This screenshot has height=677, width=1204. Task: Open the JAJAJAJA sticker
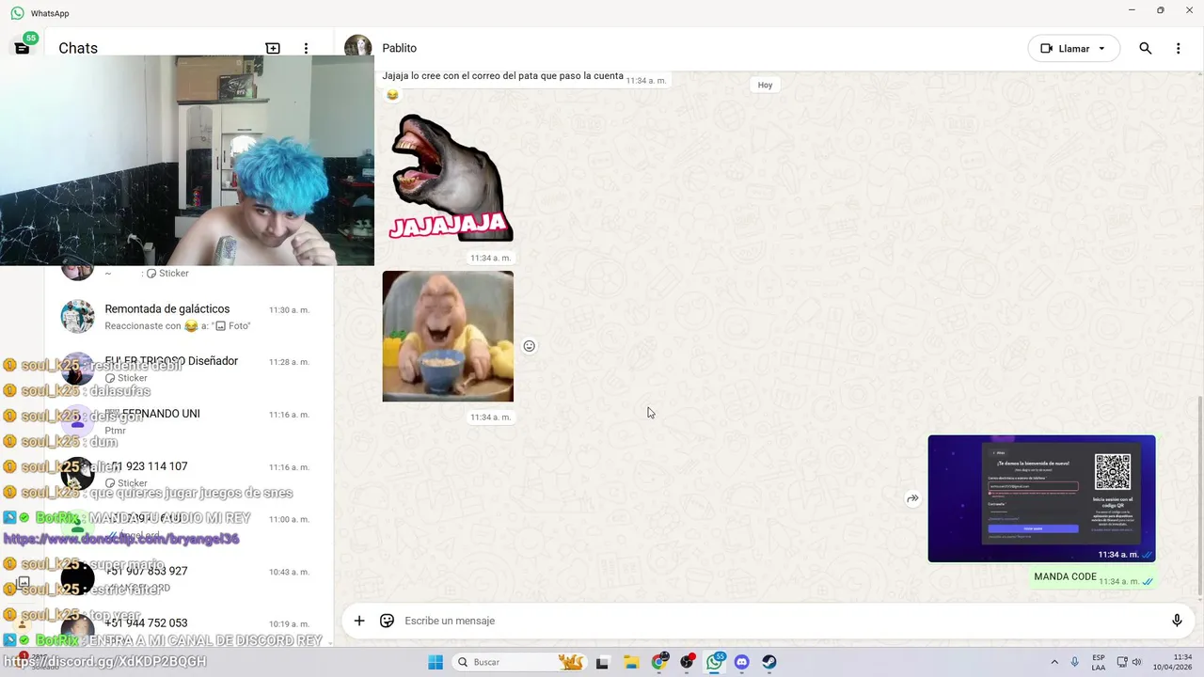point(451,179)
